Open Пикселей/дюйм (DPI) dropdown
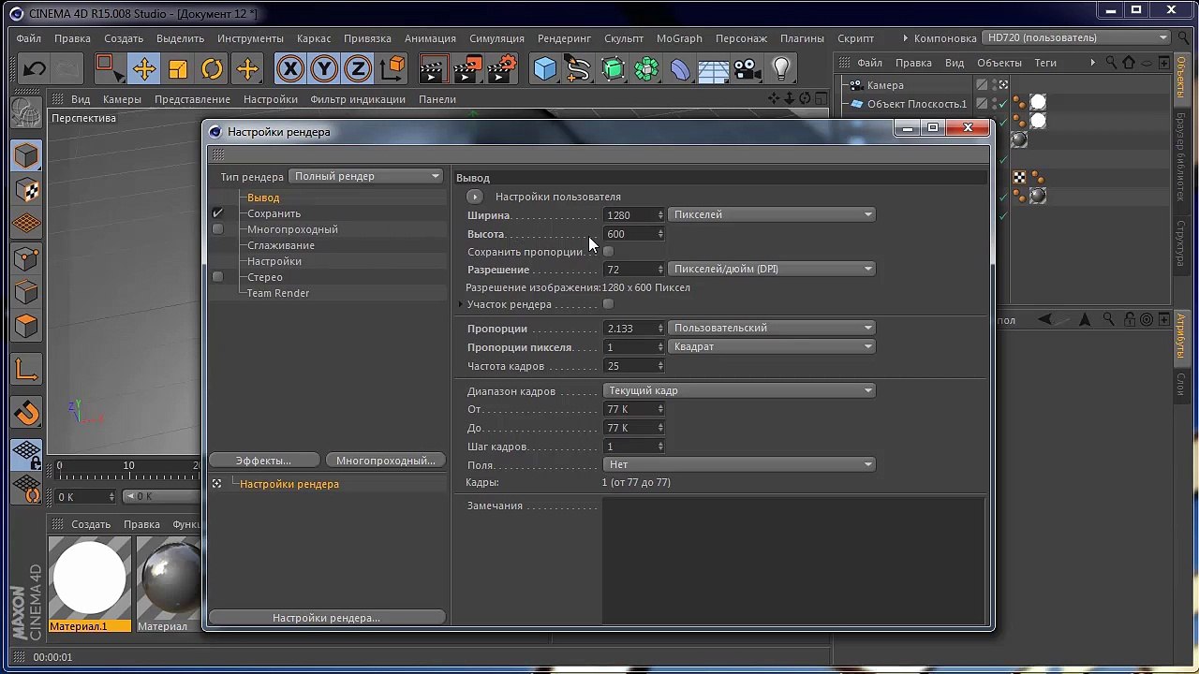This screenshot has width=1199, height=674. [772, 269]
